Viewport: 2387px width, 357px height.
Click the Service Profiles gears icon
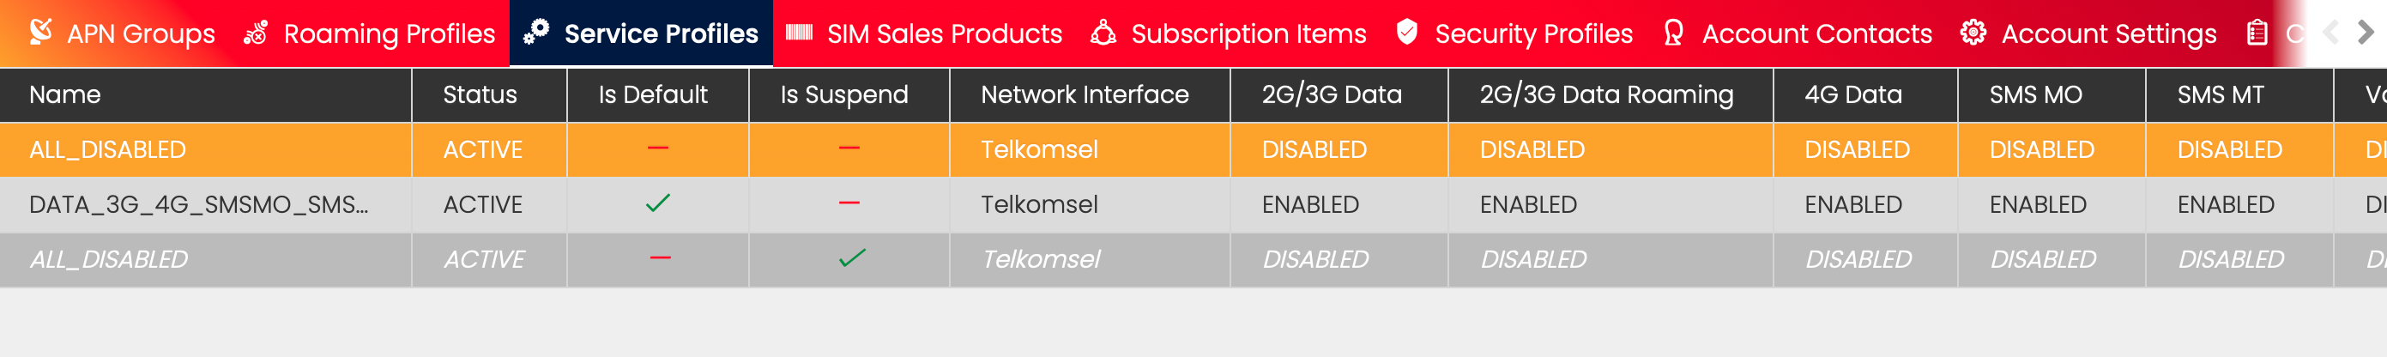[535, 33]
